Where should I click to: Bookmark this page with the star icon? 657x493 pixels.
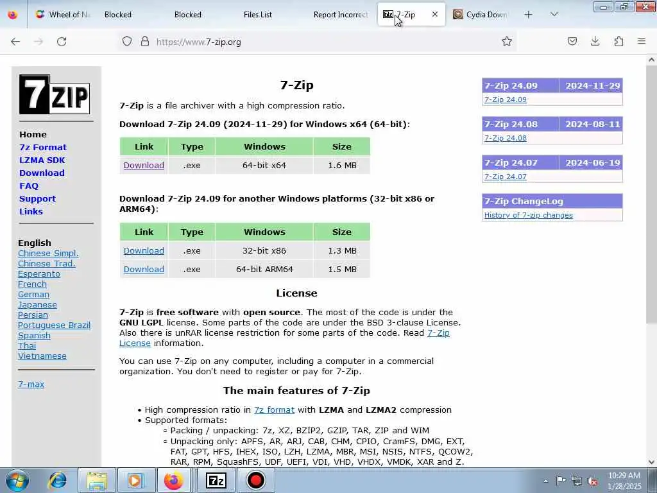(507, 41)
